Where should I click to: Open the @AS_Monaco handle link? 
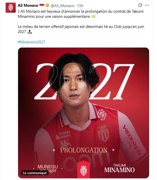click(62, 6)
